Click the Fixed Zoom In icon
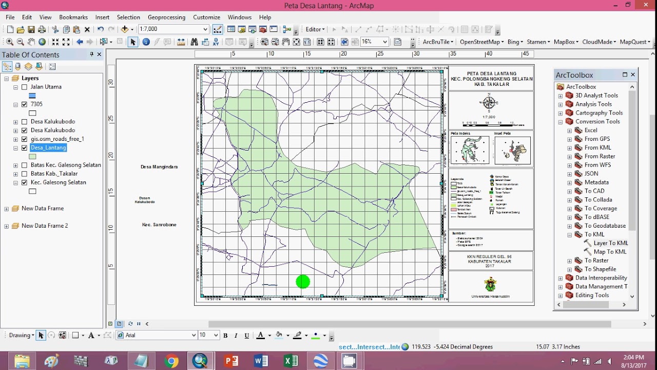 pyautogui.click(x=55, y=42)
